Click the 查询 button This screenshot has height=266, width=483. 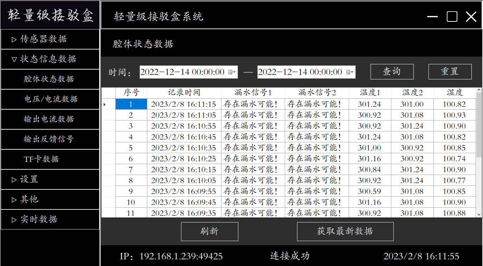(392, 72)
